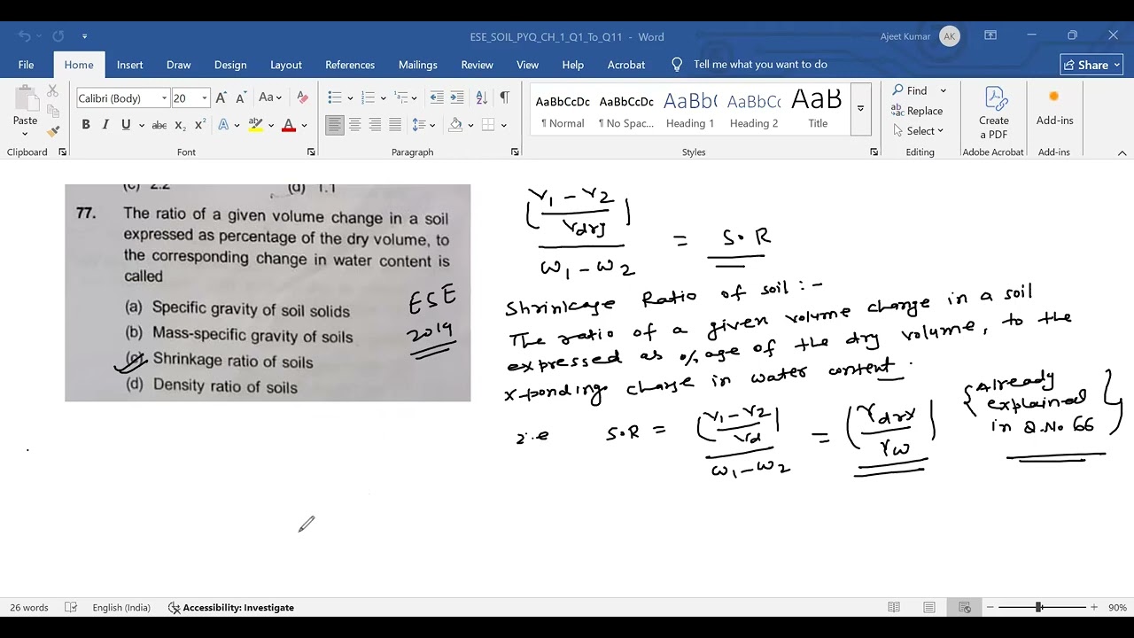Apply Heading 1 style
The image size is (1134, 638).
[x=690, y=109]
